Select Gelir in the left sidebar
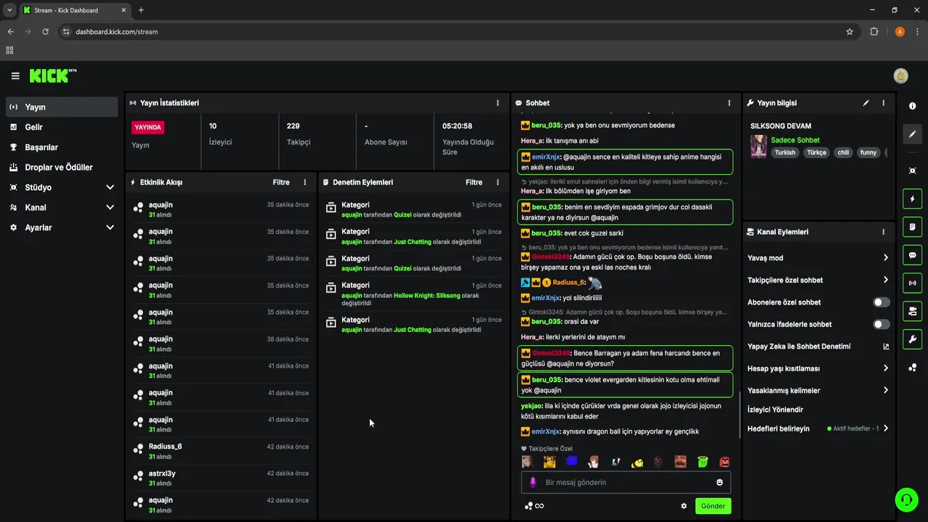 [x=61, y=127]
